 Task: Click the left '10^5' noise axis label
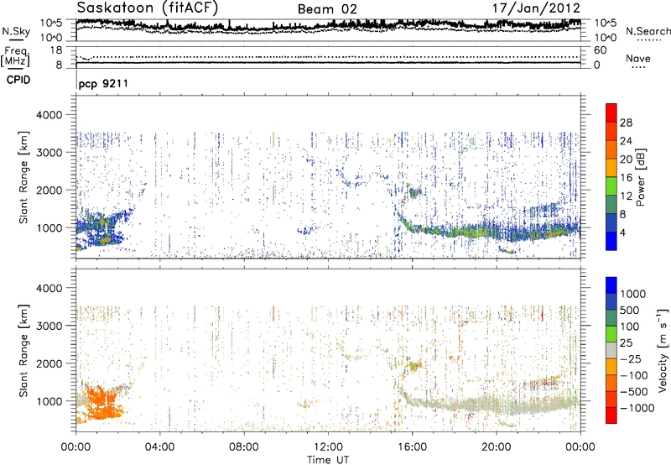tap(52, 23)
